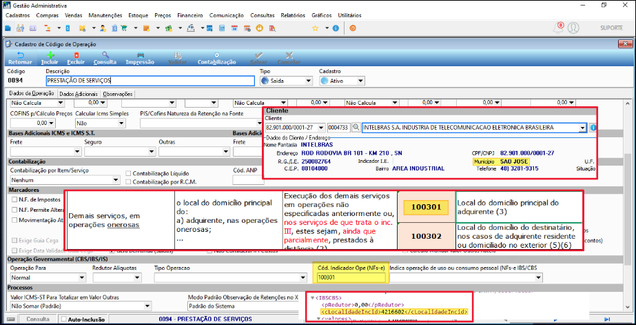Click the orange padlock icon in main toolbar
This screenshot has width=636, height=325.
[x=260, y=28]
